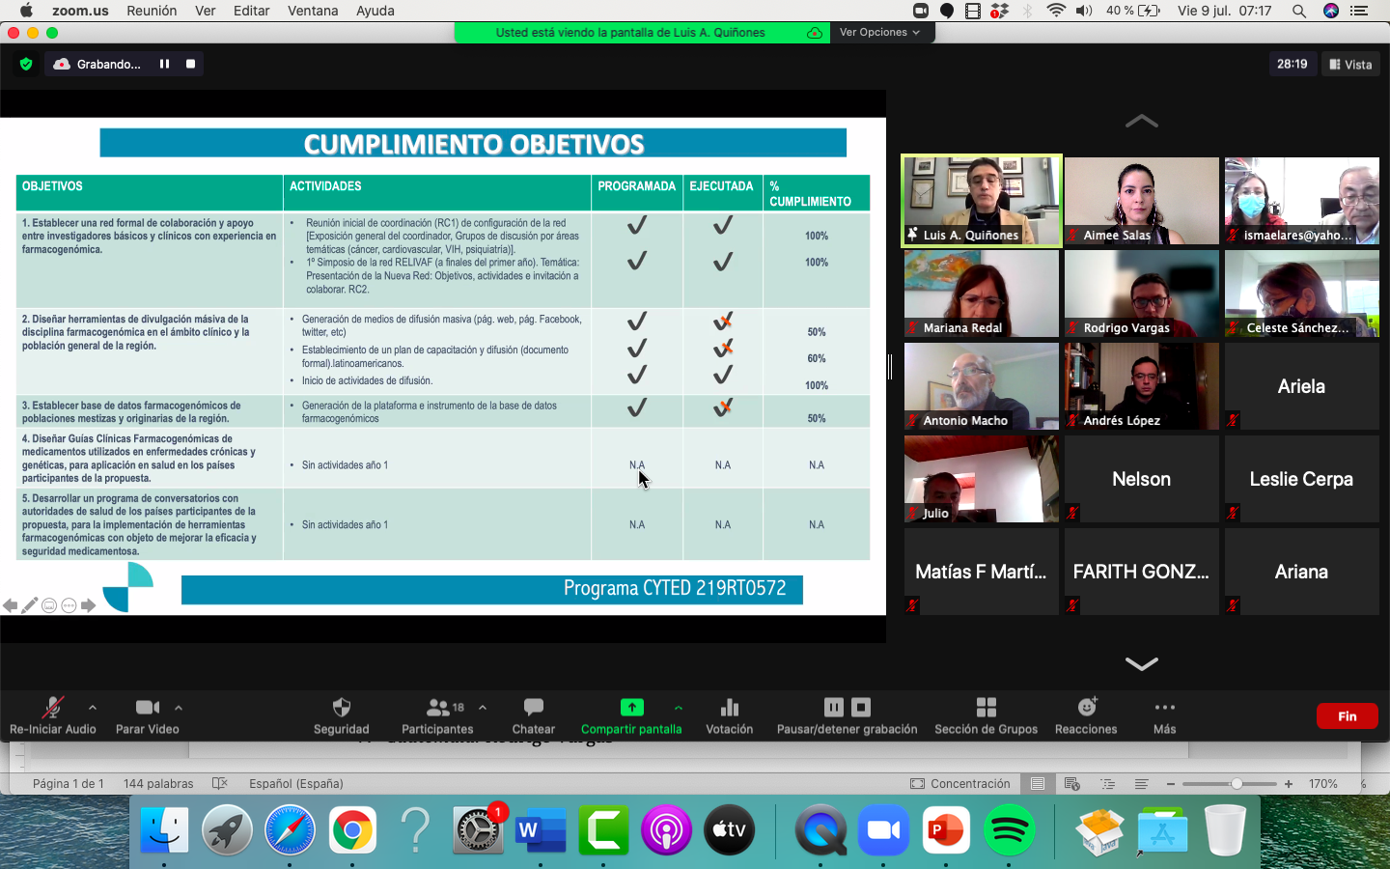Screen dimensions: 1390x869
Task: Click the Votación poll icon
Action: (x=729, y=708)
